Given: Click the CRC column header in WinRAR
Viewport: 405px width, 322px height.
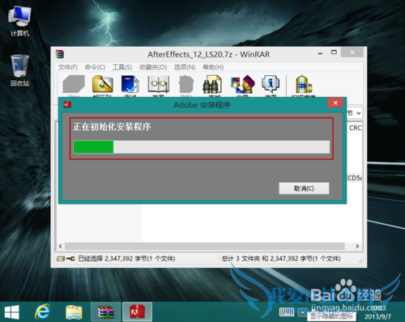Looking at the screenshot, I should 355,128.
